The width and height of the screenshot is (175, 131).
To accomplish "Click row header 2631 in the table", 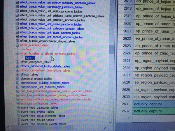I will (126, 104).
